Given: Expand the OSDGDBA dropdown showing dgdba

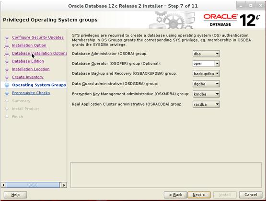Looking at the screenshot, I should coord(206,84).
